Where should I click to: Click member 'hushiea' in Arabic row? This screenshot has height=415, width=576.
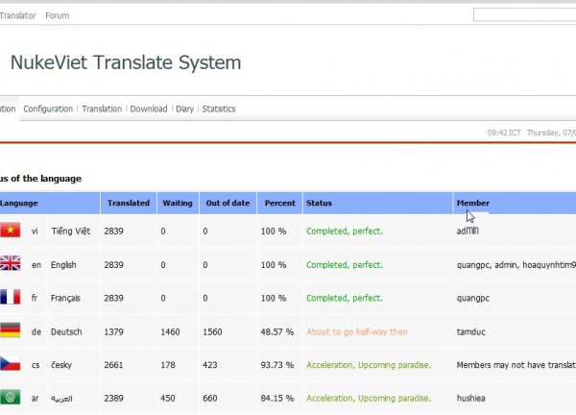click(x=470, y=398)
